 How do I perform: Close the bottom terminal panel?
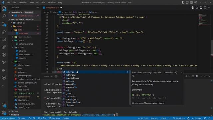[x=209, y=76]
